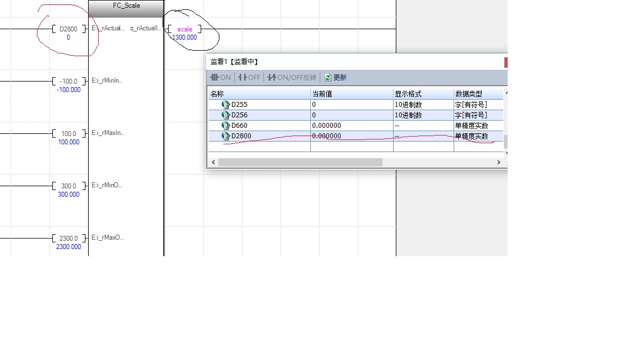
Task: Select the D255 device icon row
Action: pos(225,104)
